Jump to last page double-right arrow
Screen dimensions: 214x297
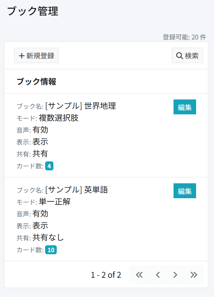194,275
